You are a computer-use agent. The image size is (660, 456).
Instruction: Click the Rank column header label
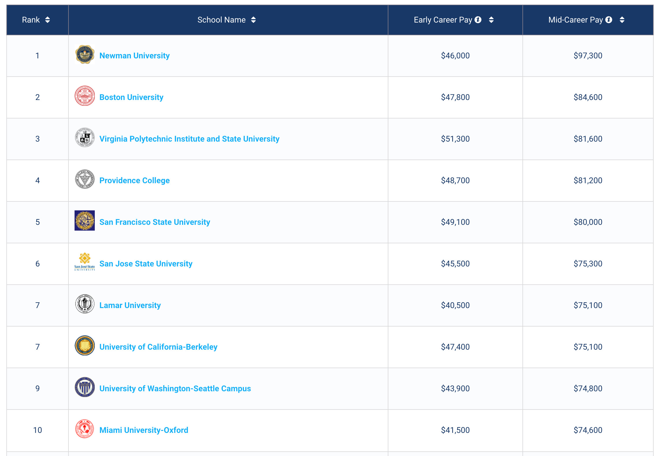[31, 20]
